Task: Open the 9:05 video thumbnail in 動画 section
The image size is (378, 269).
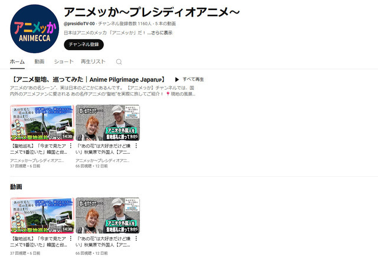Action: tap(107, 215)
